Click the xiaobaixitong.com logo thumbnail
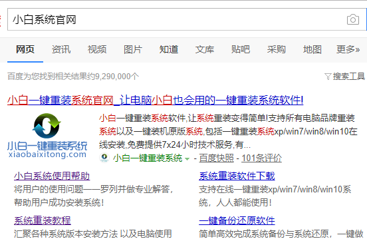Viewport: 367px width, 243px height. pyautogui.click(x=47, y=135)
